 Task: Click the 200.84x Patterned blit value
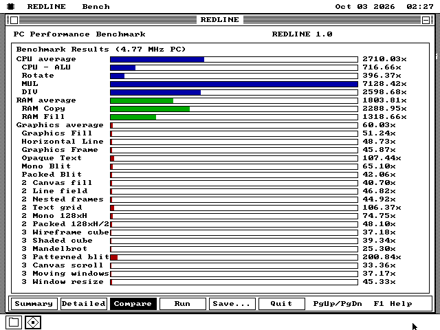click(x=382, y=257)
